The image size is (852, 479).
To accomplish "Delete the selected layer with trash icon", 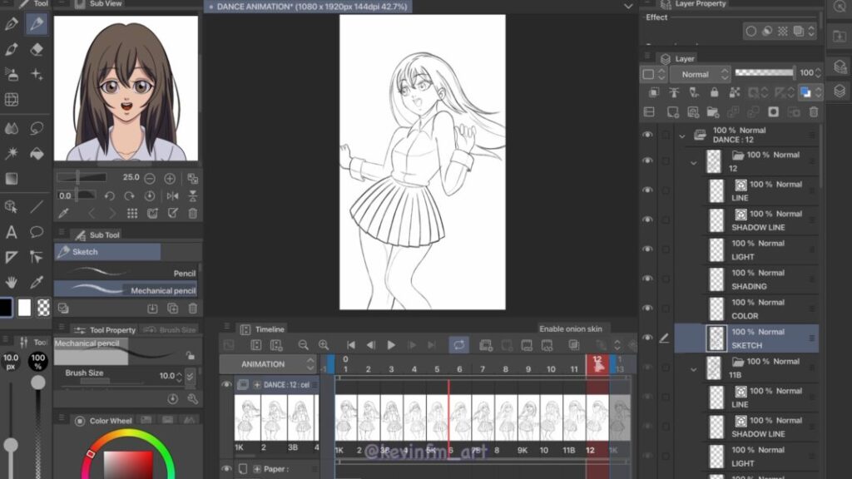I will pos(814,112).
